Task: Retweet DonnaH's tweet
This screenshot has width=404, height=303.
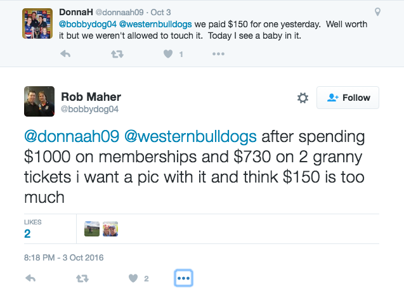Action: click(x=117, y=55)
